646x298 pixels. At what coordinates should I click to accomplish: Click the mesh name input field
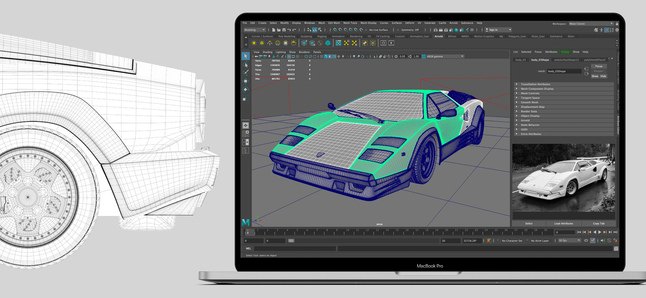pyautogui.click(x=564, y=71)
